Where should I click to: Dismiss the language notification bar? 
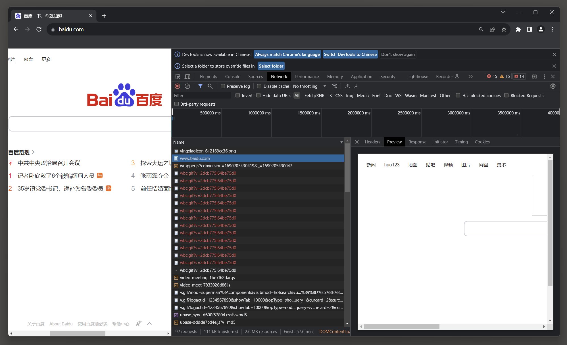[554, 54]
